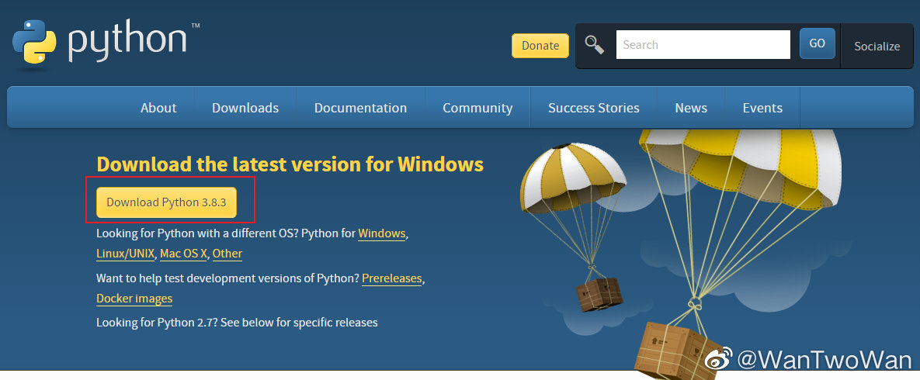Open the About menu
This screenshot has width=920, height=380.
pos(158,108)
